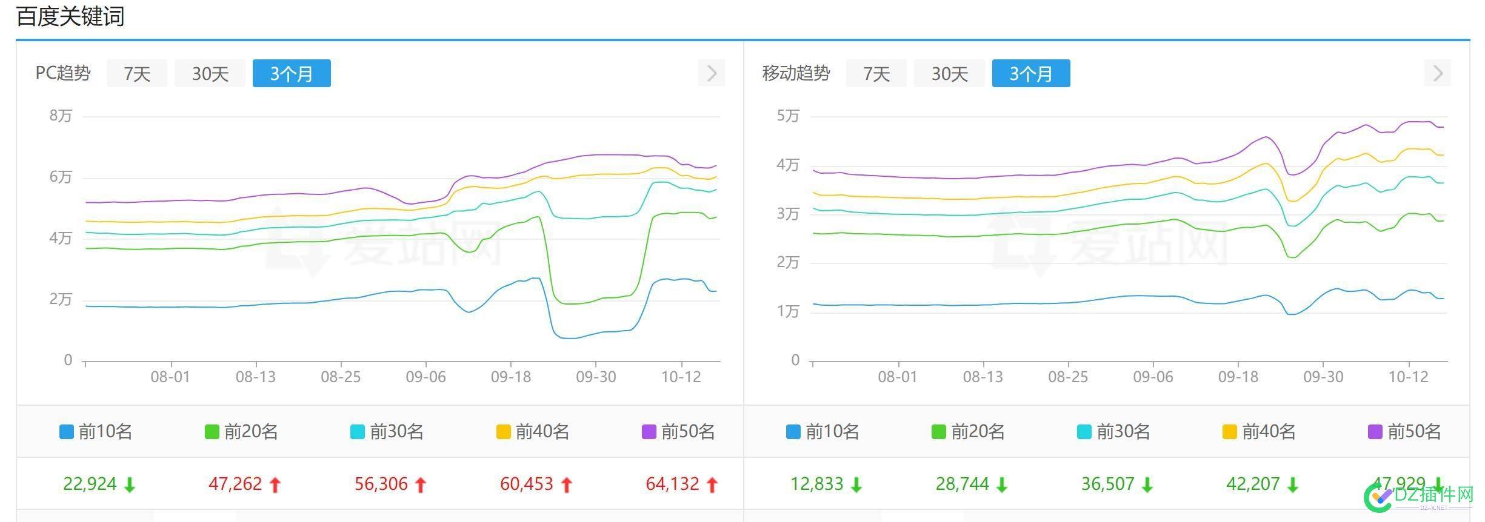Screen dimensions: 1485x522
Task: Click the PC value 47,262
Action: tap(235, 484)
